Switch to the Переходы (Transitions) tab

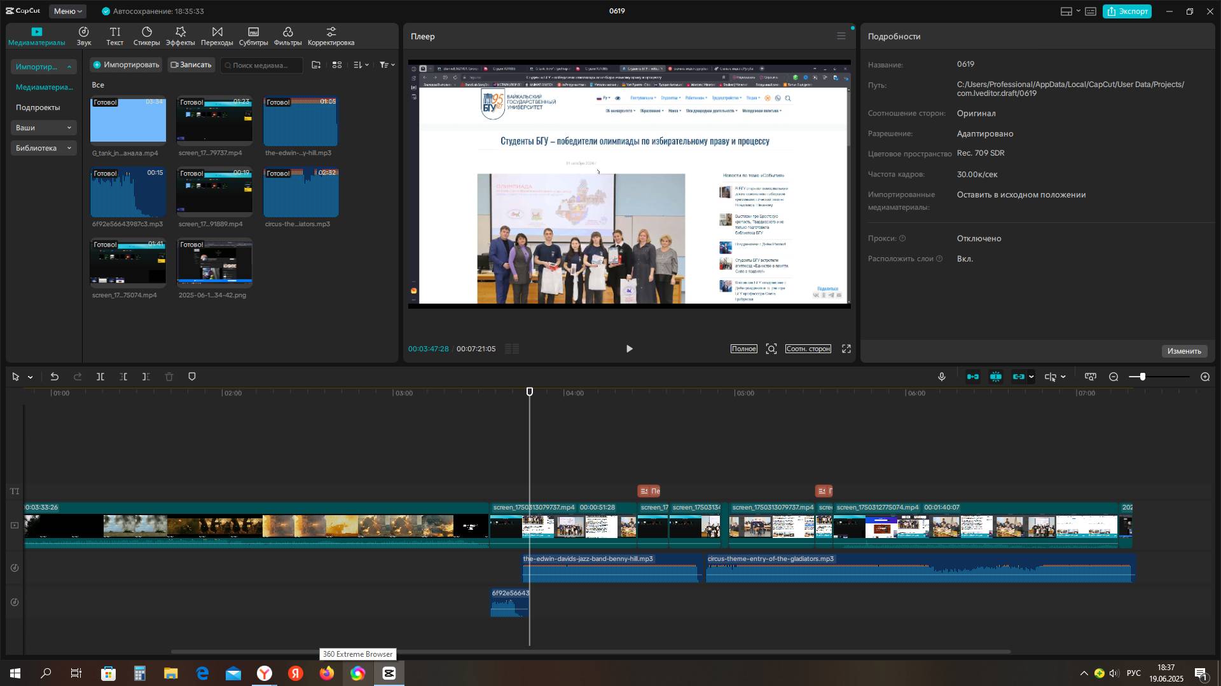point(217,36)
